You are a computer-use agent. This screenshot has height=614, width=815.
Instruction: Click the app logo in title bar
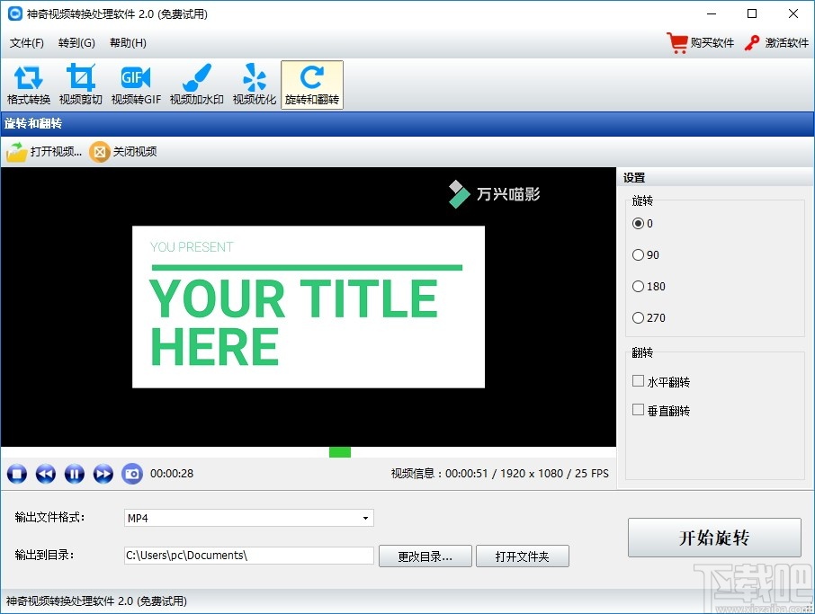pyautogui.click(x=15, y=13)
